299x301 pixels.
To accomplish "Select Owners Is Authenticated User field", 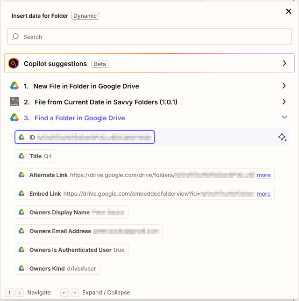I will [72, 250].
